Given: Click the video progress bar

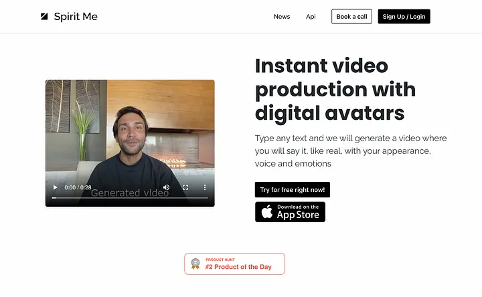Looking at the screenshot, I should pyautogui.click(x=130, y=198).
